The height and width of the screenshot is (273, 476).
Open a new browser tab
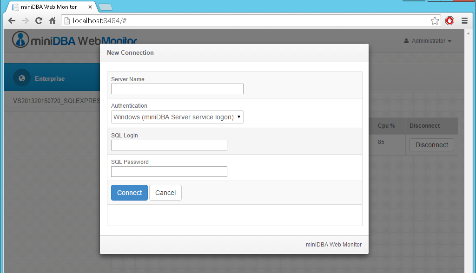[106, 7]
